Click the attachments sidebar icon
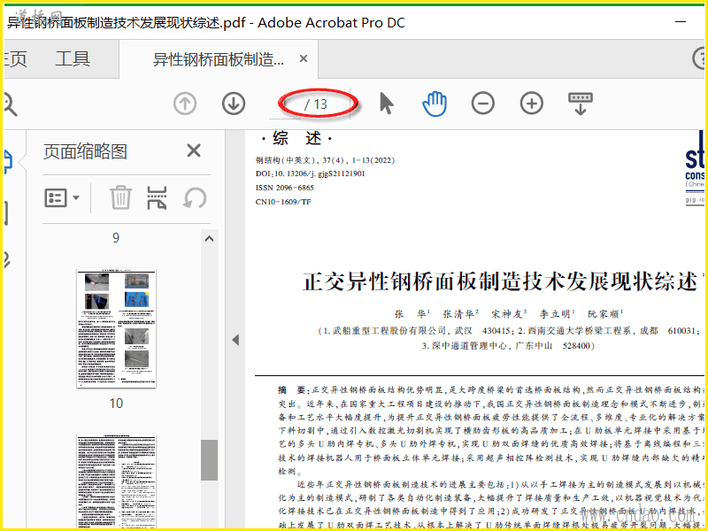 pyautogui.click(x=6, y=260)
